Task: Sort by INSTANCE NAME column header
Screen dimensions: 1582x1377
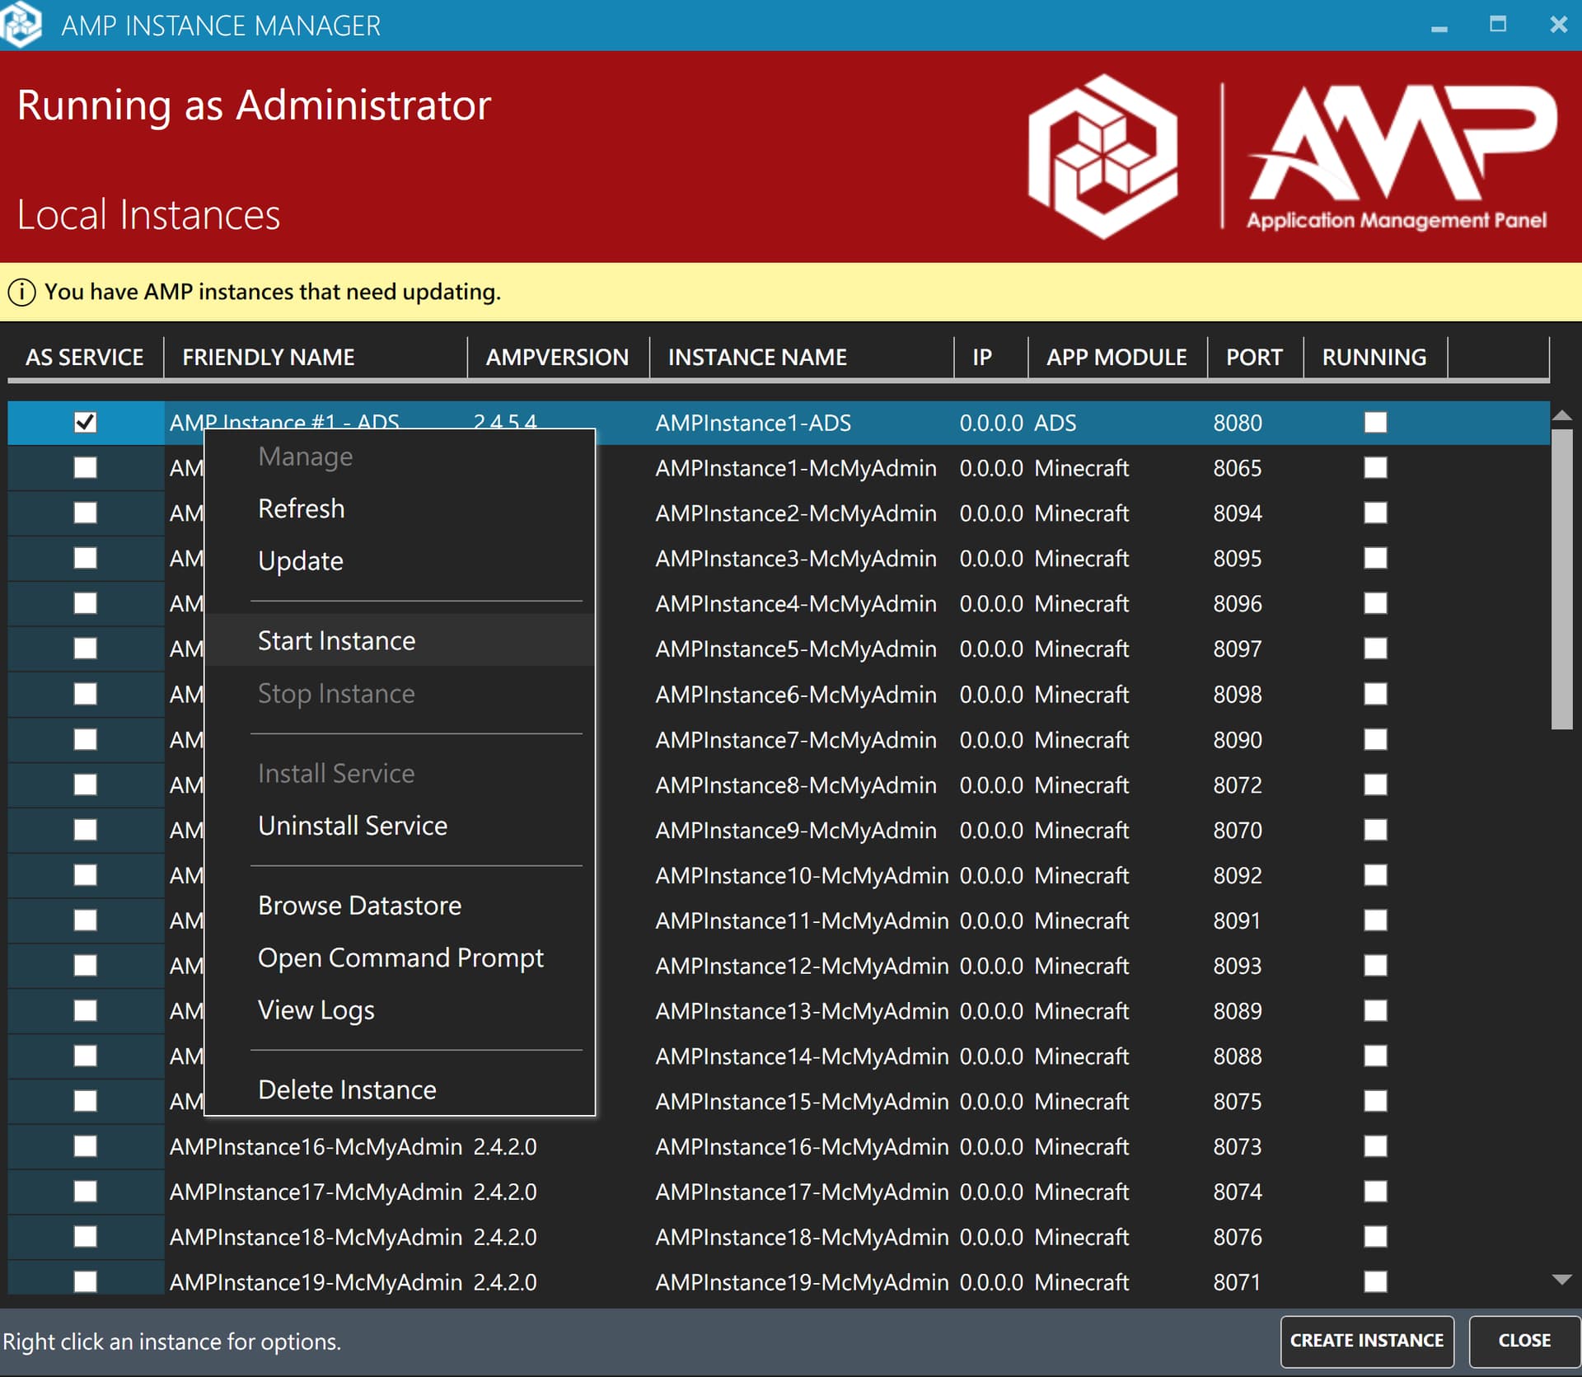Action: pos(802,358)
